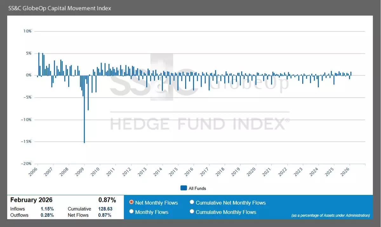Switch to Cumulative Monthly Flows view
Viewport: 381px width, 227px height.
coord(192,212)
